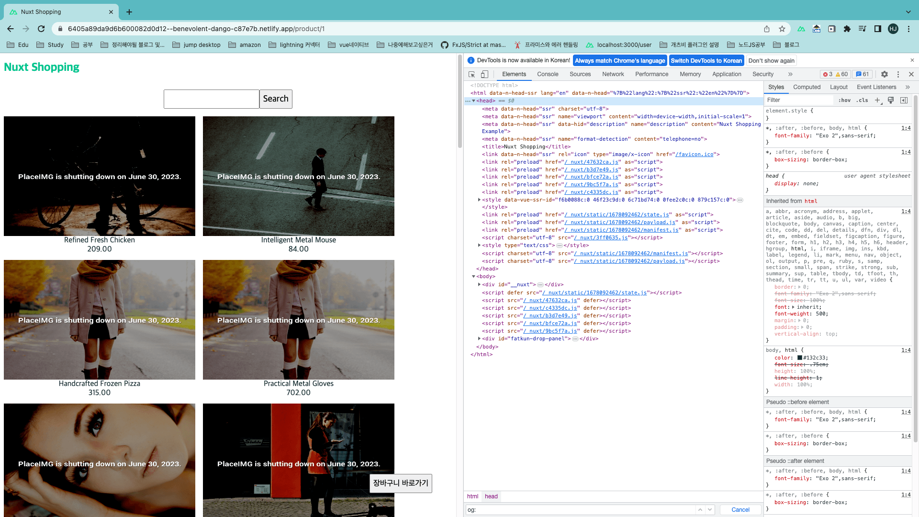This screenshot has height=517, width=919.
Task: Select the head breadcrumb at bottom
Action: pos(491,496)
